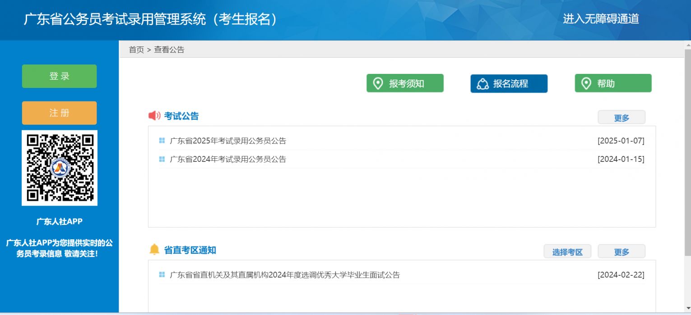Enter 进入无障碍通道 accessibility mode

601,19
